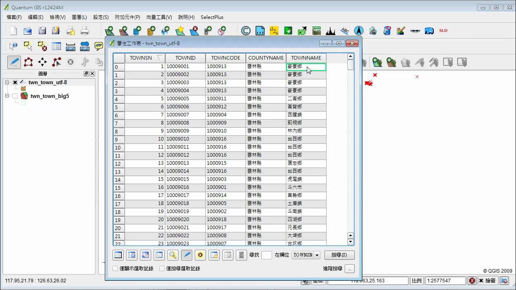Image resolution: width=516 pixels, height=290 pixels.
Task: Click the ABC labeling plugin icon
Action: 345,31
